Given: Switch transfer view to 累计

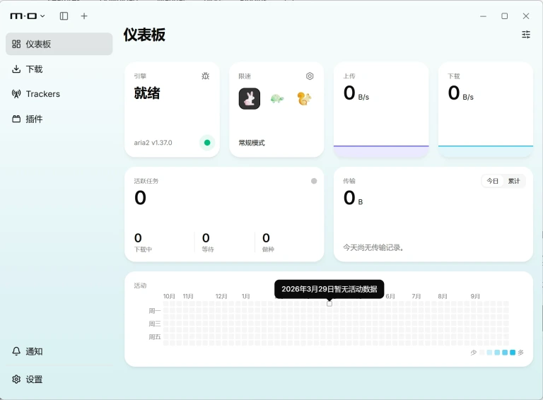Looking at the screenshot, I should tap(514, 181).
